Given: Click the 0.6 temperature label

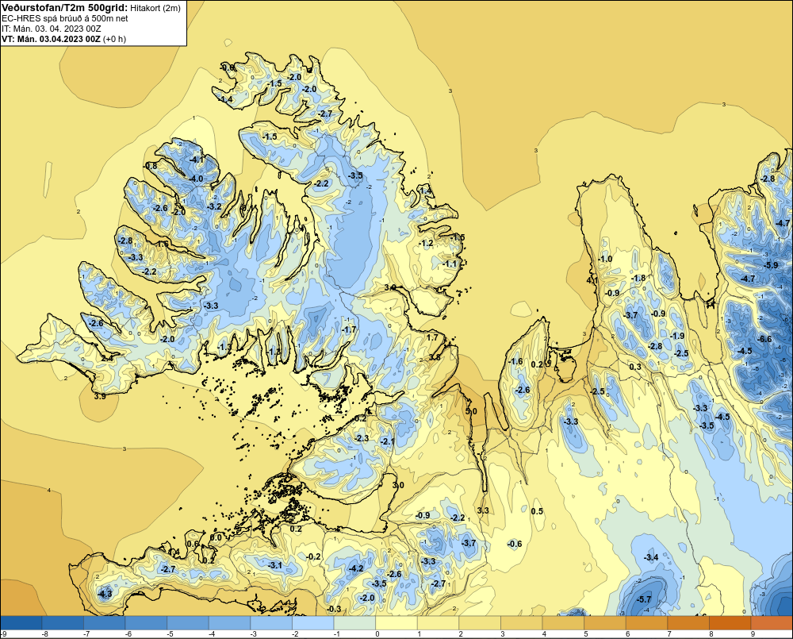Looking at the screenshot, I should [x=193, y=544].
